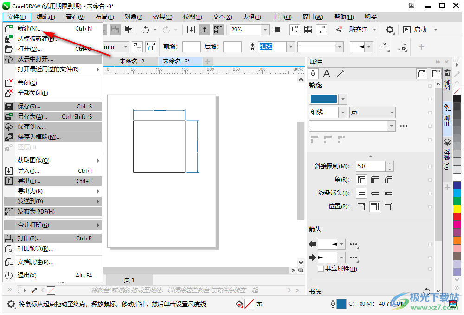This screenshot has width=464, height=315.
Task: Toggle scroll mode button top of properties
Action: pyautogui.click(x=422, y=74)
